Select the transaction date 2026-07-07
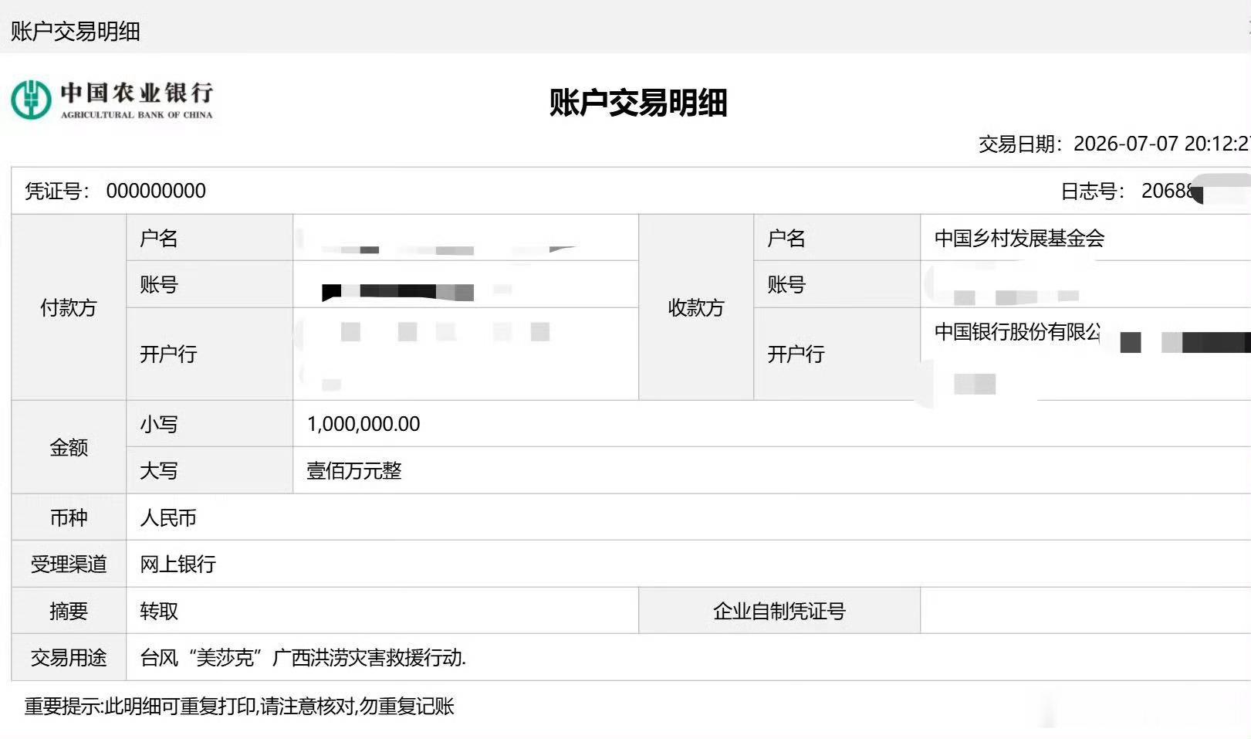 pos(1125,144)
